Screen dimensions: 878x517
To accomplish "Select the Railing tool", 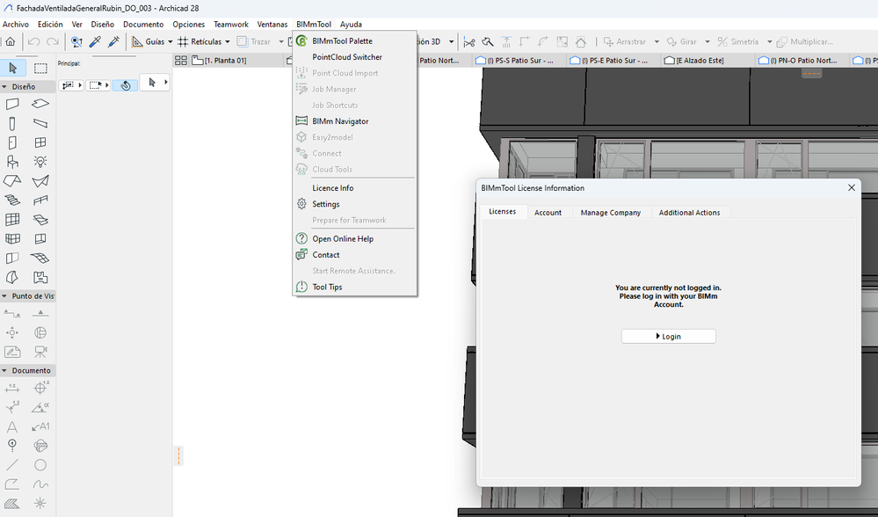I will [40, 200].
